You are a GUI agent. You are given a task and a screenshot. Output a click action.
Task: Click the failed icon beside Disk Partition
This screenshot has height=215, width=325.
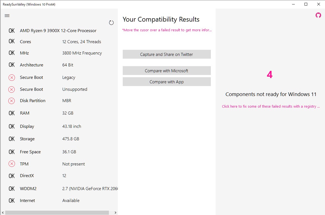[12, 101]
